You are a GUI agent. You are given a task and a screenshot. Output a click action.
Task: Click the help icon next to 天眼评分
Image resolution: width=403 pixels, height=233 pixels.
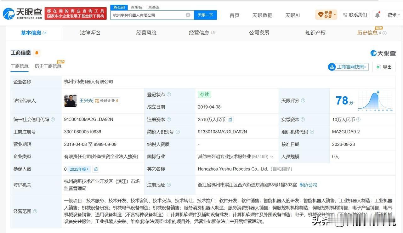click(303, 100)
